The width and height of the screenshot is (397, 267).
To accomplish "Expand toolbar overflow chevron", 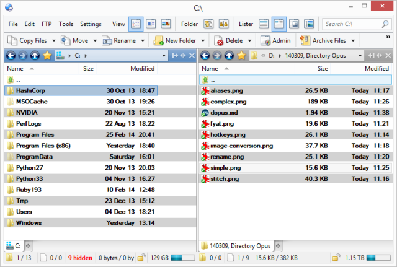I will coord(388,37).
